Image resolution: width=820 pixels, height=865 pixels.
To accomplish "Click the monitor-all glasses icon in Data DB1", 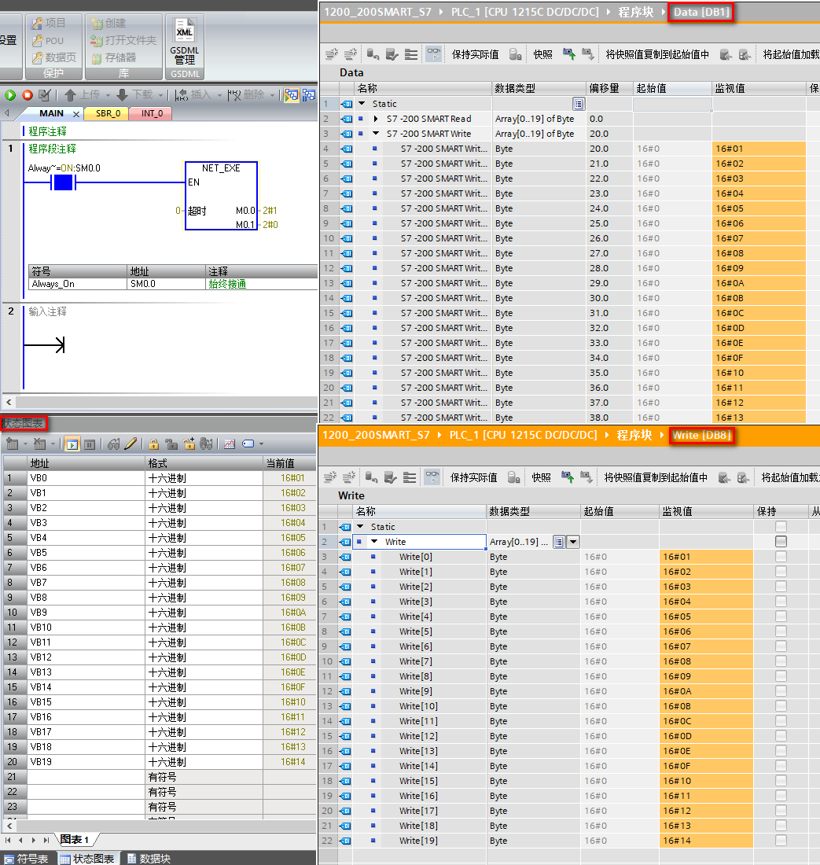I will 433,54.
